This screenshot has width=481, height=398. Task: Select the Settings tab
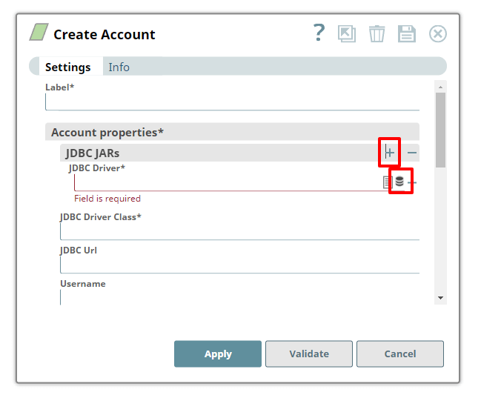(x=67, y=67)
